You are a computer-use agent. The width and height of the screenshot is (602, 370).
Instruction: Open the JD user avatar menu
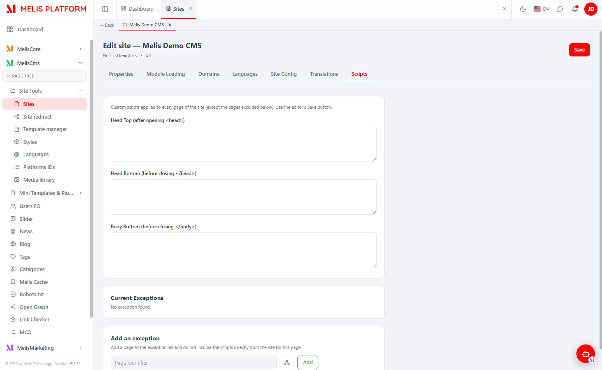[x=591, y=9]
